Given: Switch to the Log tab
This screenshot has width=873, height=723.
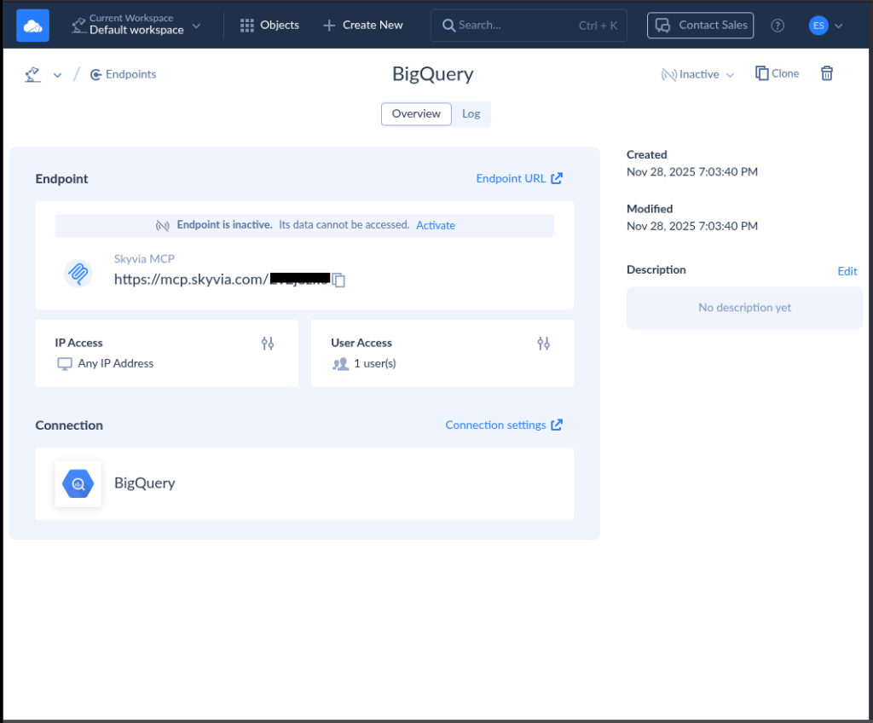Looking at the screenshot, I should point(471,113).
